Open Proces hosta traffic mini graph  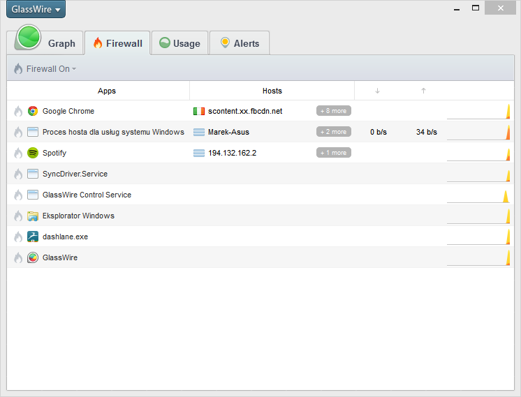click(x=478, y=132)
